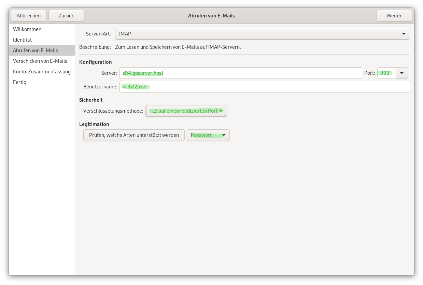Open 'Verschicken von E-Mails' sidebar step
423x285 pixels.
pos(40,61)
